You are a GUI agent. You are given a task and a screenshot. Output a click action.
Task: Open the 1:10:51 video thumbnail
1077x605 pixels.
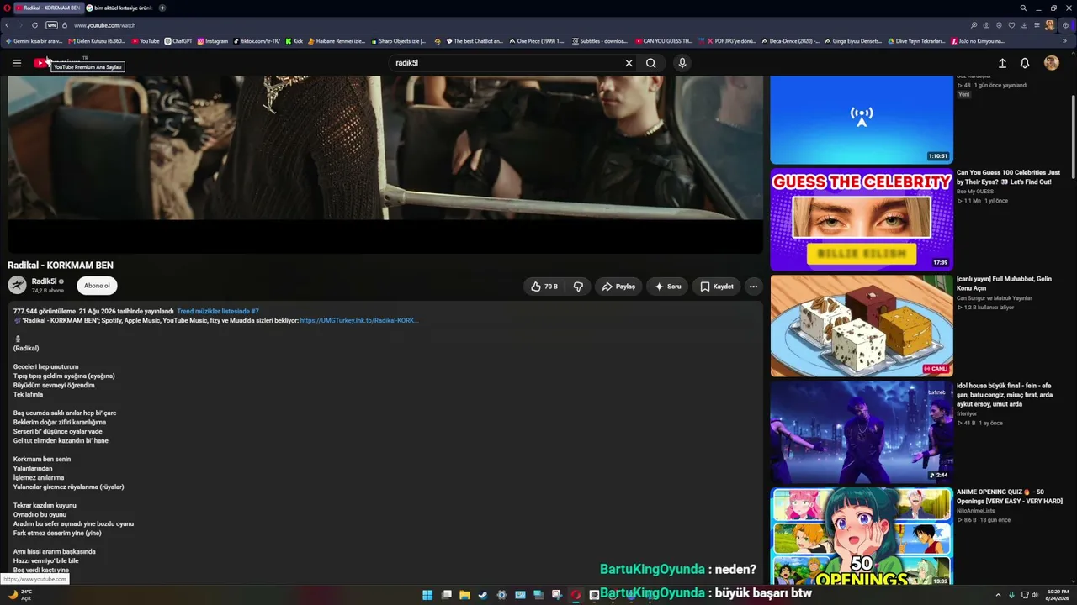tap(862, 120)
